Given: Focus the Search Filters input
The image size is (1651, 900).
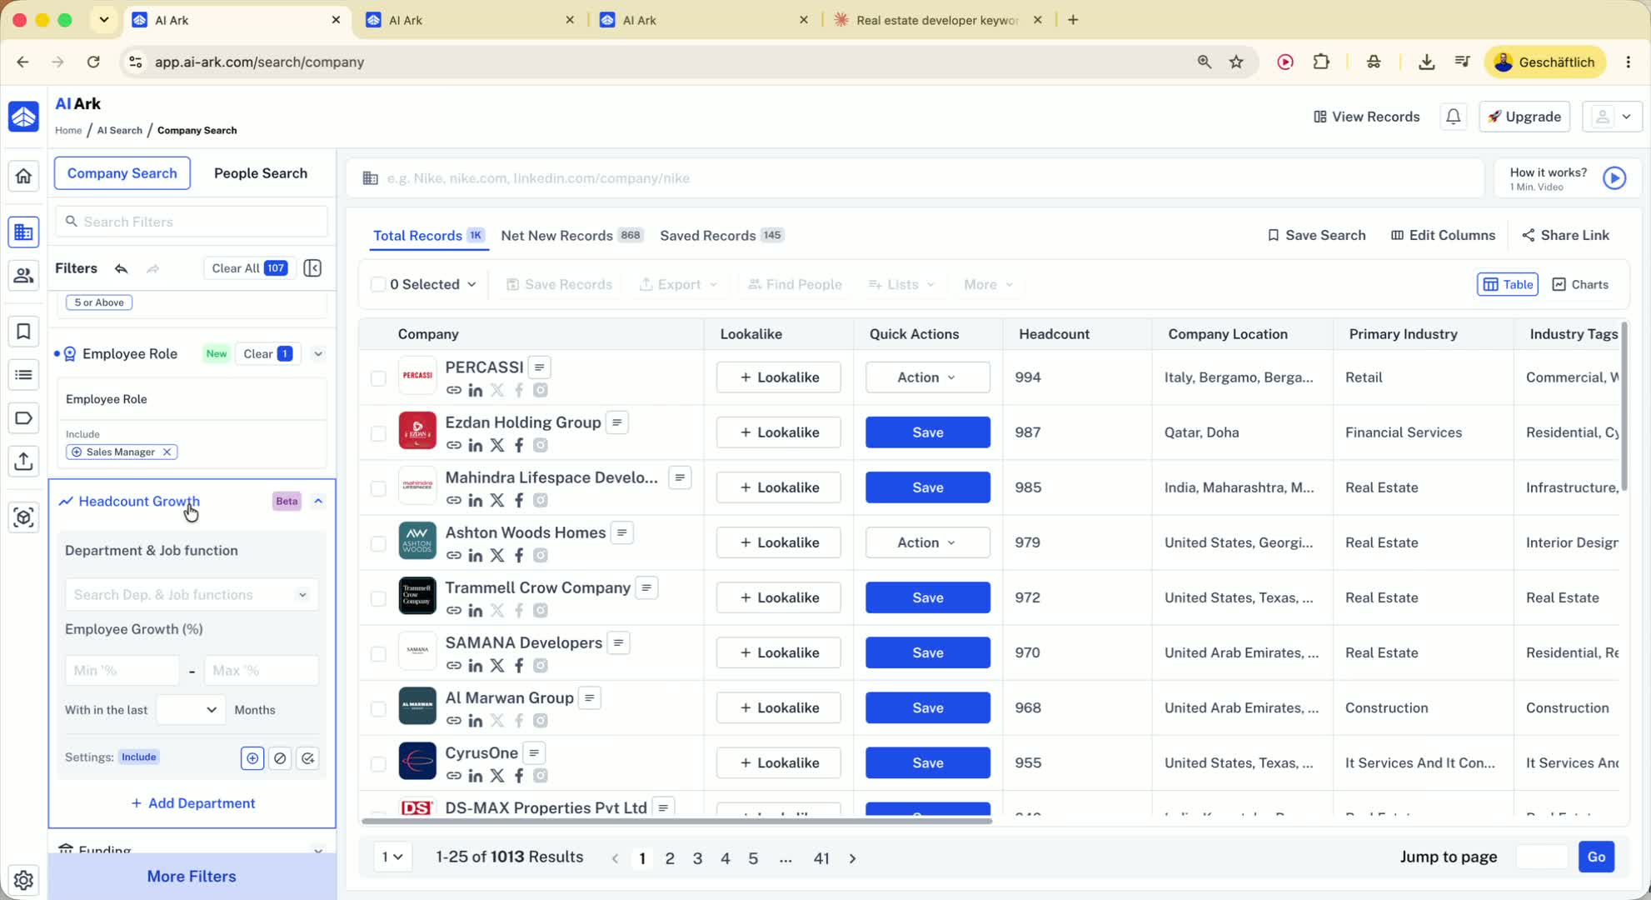Looking at the screenshot, I should (x=192, y=222).
